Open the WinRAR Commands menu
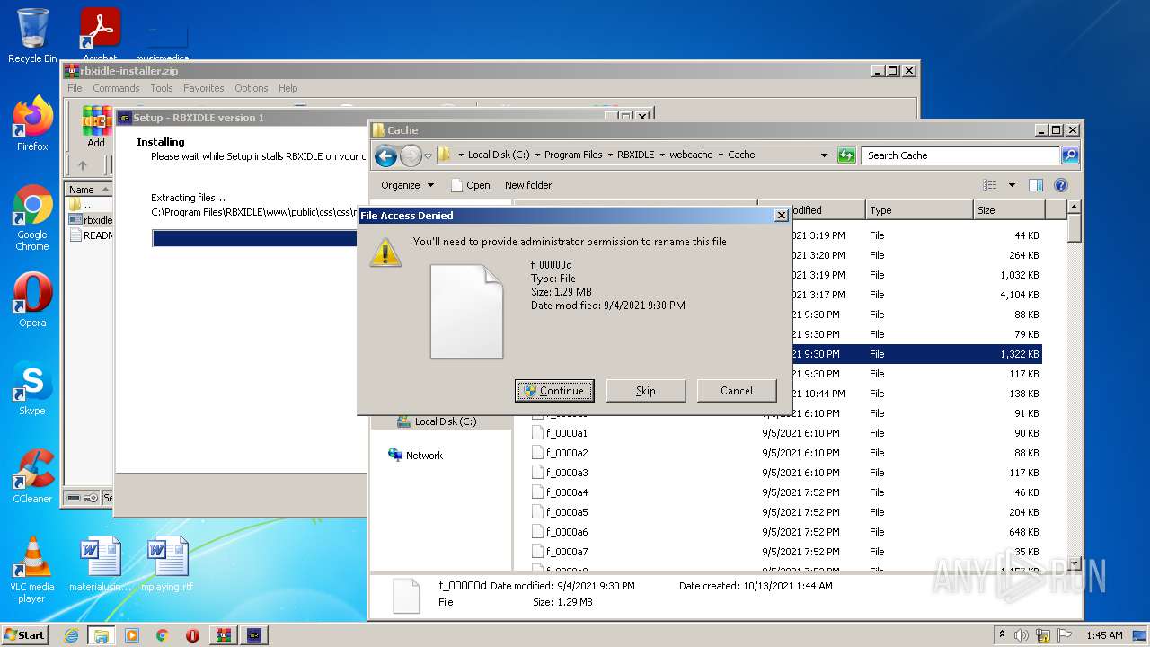The image size is (1150, 647). coord(116,88)
